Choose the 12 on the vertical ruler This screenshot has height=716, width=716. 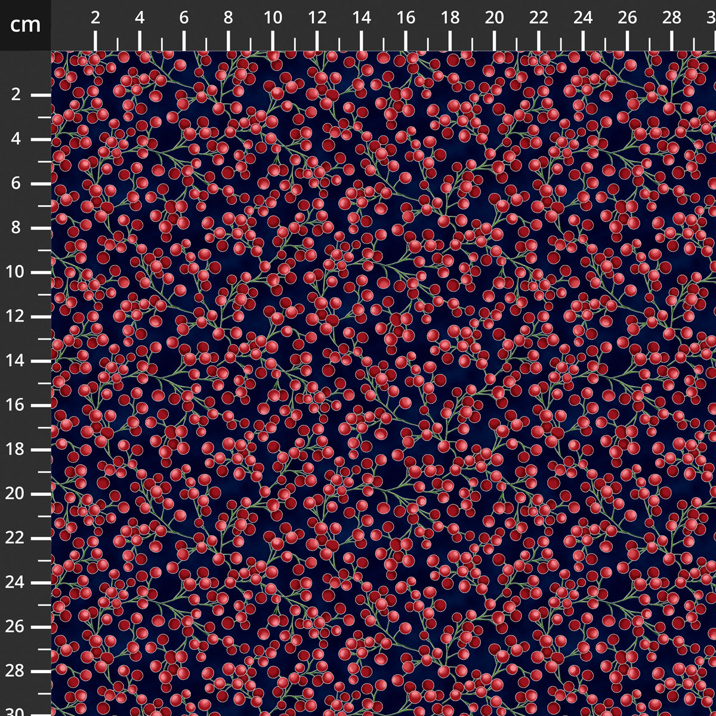coord(16,316)
